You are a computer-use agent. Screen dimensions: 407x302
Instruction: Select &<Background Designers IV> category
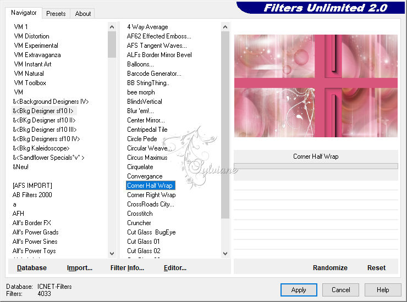[x=51, y=102]
